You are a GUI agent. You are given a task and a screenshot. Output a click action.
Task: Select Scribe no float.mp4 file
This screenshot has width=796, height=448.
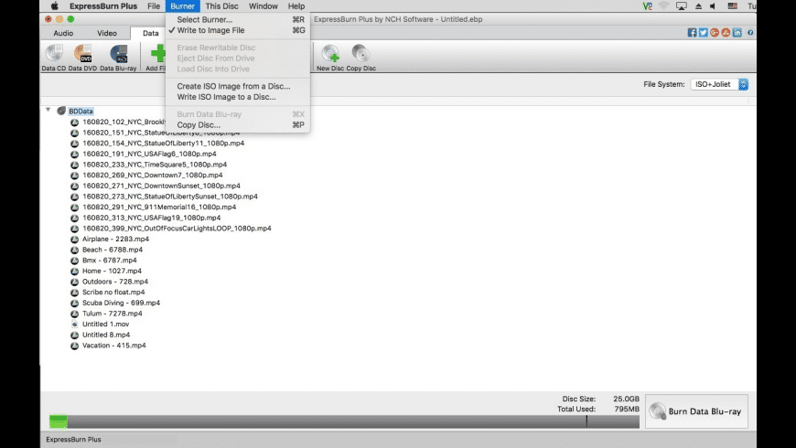(113, 293)
